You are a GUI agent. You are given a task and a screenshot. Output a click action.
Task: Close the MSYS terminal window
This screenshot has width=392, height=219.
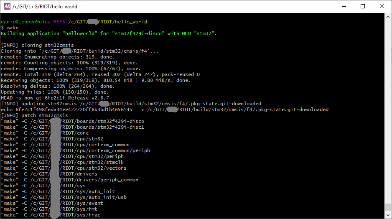[382, 6]
